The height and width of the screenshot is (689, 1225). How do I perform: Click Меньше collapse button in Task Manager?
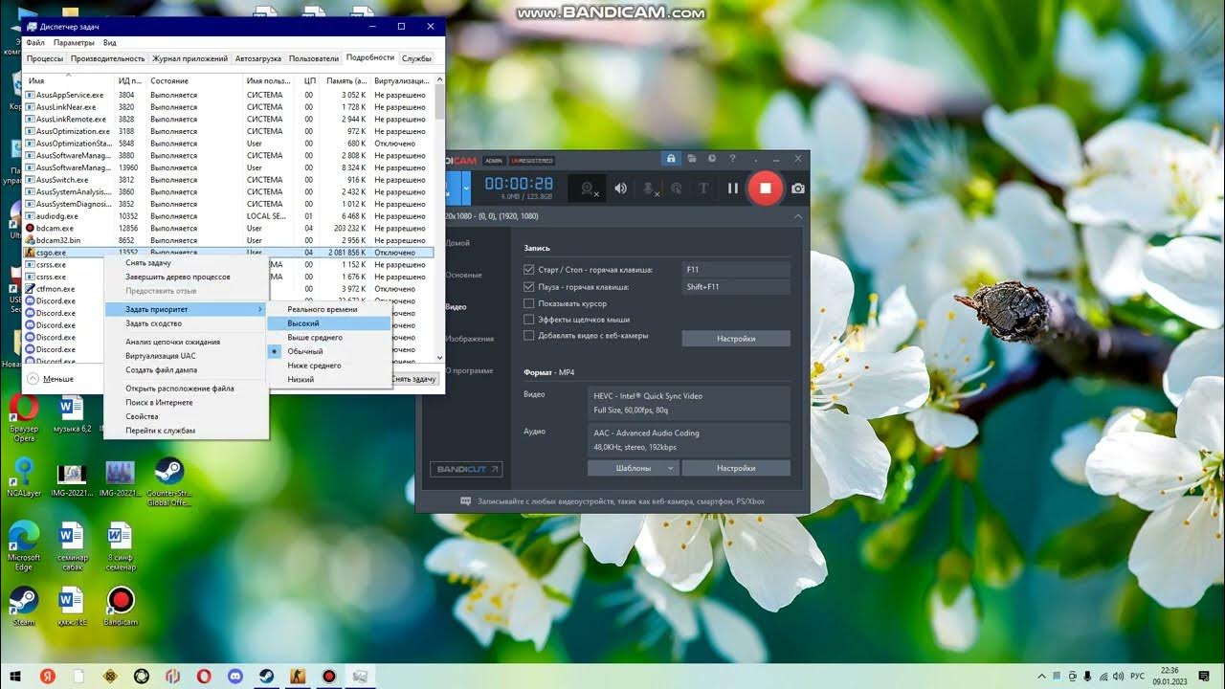click(x=51, y=379)
